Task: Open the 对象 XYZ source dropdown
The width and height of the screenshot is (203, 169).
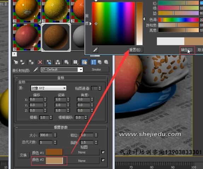Action: 48,88
